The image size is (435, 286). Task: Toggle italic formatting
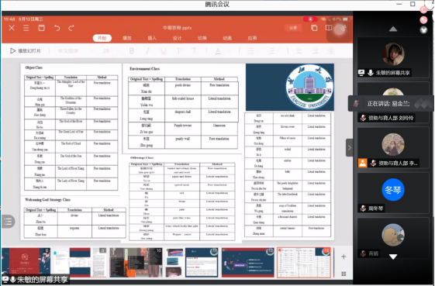coord(147,50)
